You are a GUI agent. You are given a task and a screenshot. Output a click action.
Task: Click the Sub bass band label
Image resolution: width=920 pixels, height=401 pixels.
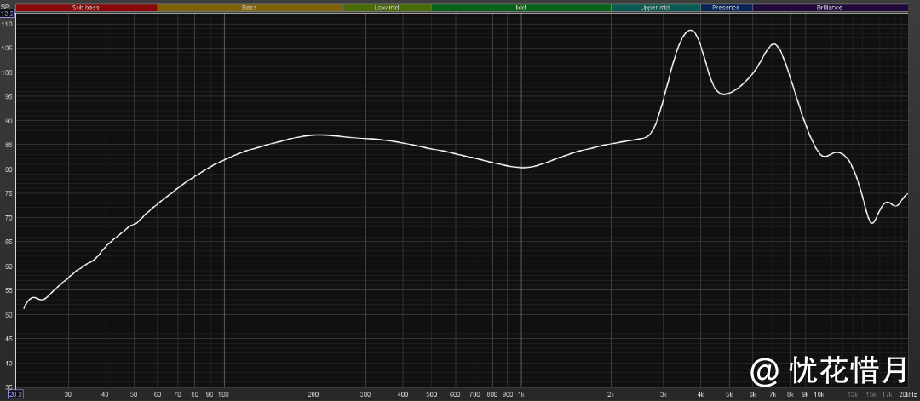coord(87,7)
